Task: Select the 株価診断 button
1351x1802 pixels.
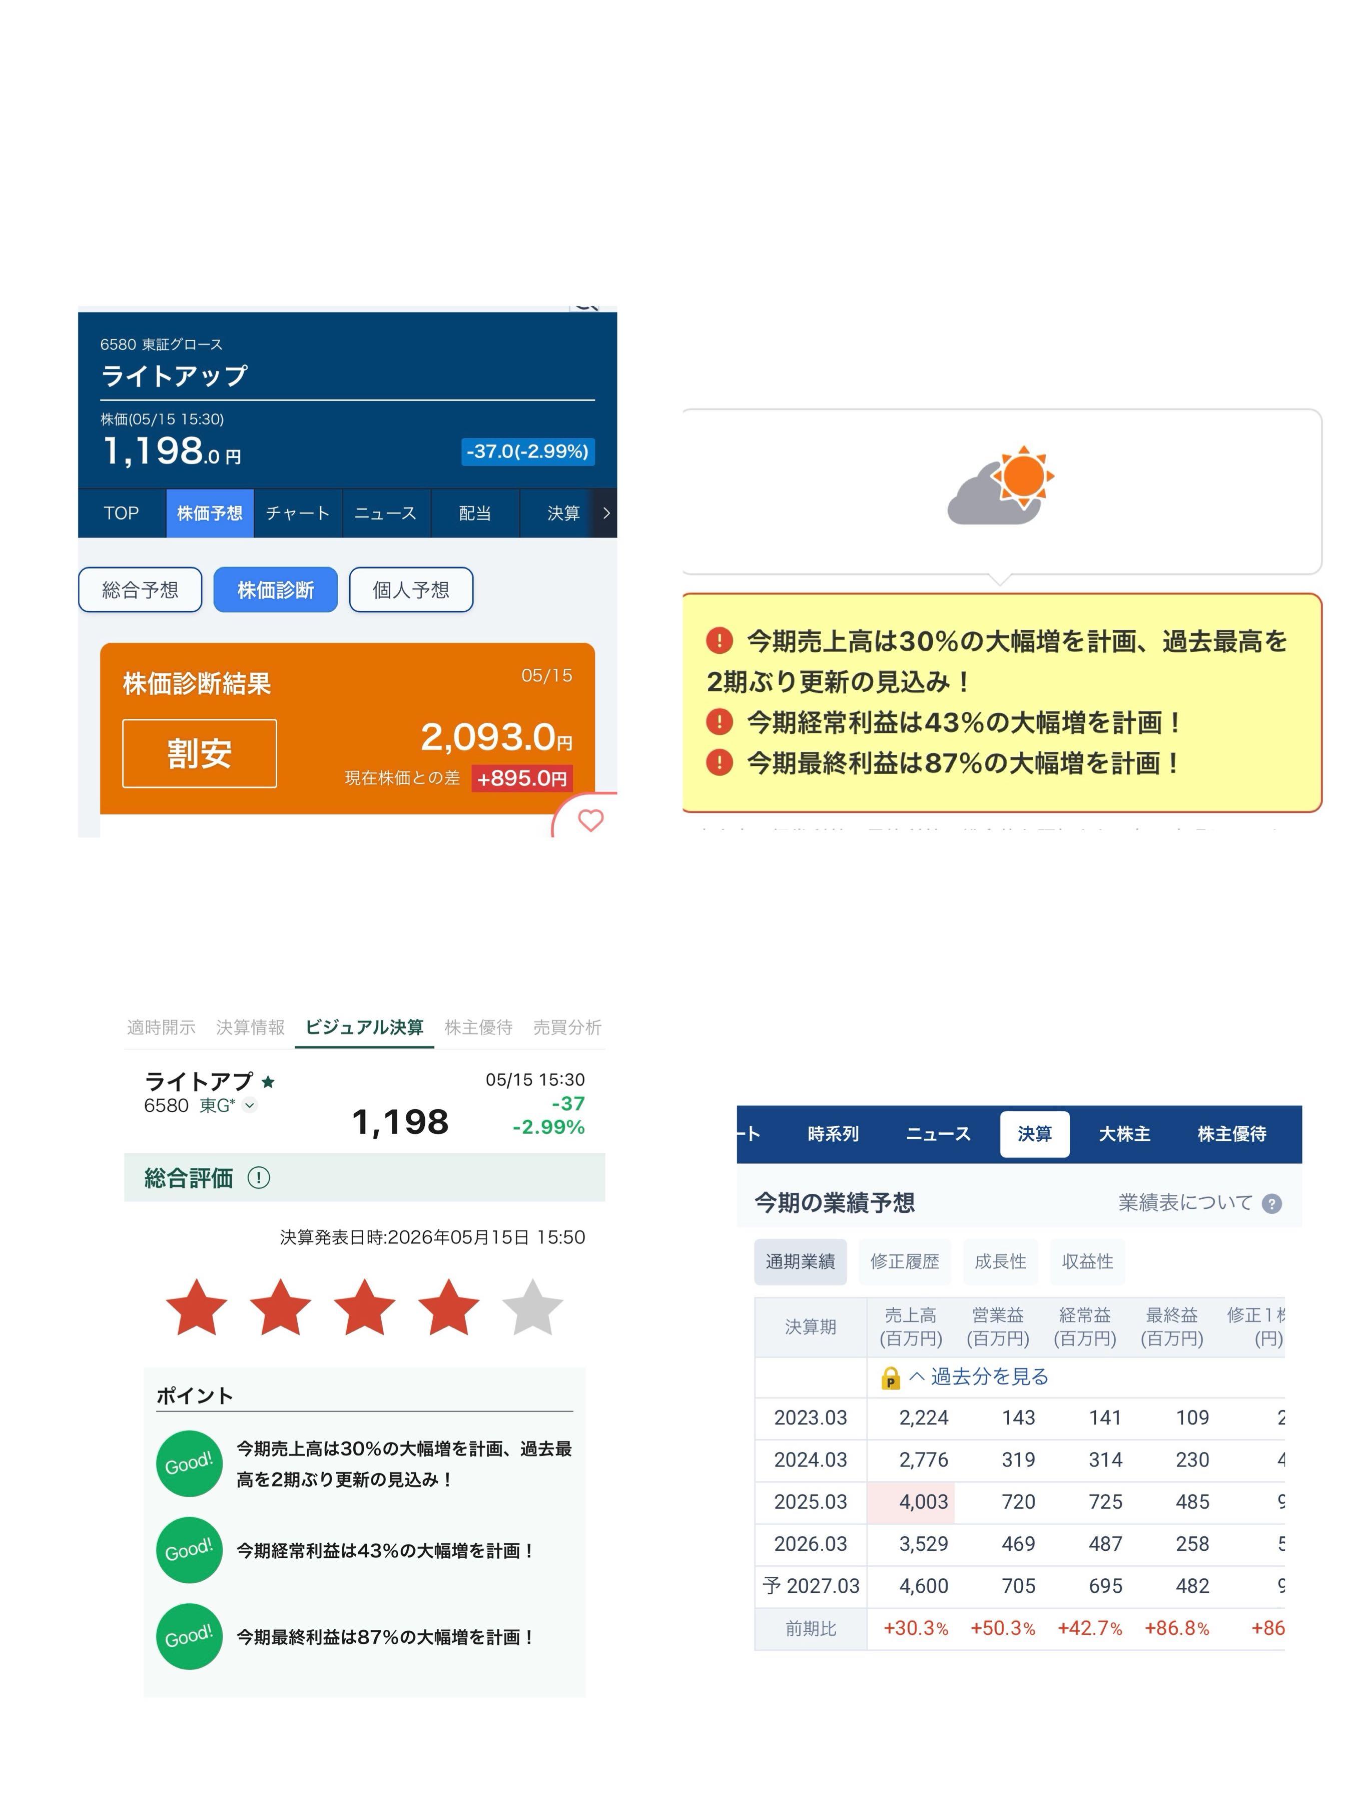Action: tap(275, 590)
